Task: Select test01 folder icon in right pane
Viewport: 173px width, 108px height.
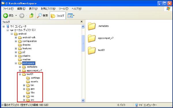Action: pos(92,50)
